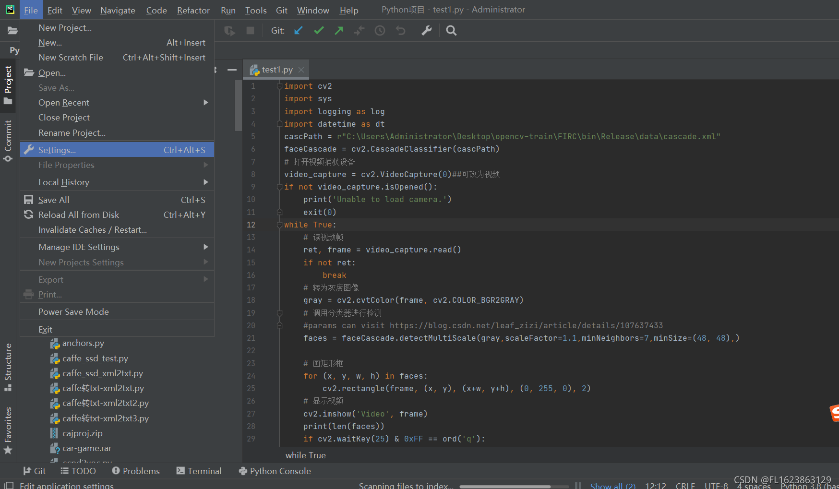The width and height of the screenshot is (839, 489).
Task: Click the stop square toolbar icon
Action: pos(250,31)
